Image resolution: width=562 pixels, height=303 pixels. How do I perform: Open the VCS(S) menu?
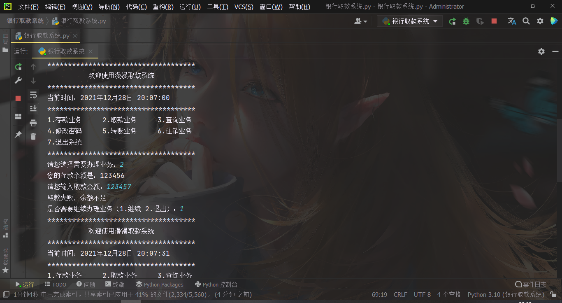[244, 7]
